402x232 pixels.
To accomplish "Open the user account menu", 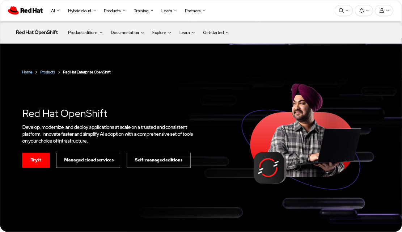I will point(384,10).
